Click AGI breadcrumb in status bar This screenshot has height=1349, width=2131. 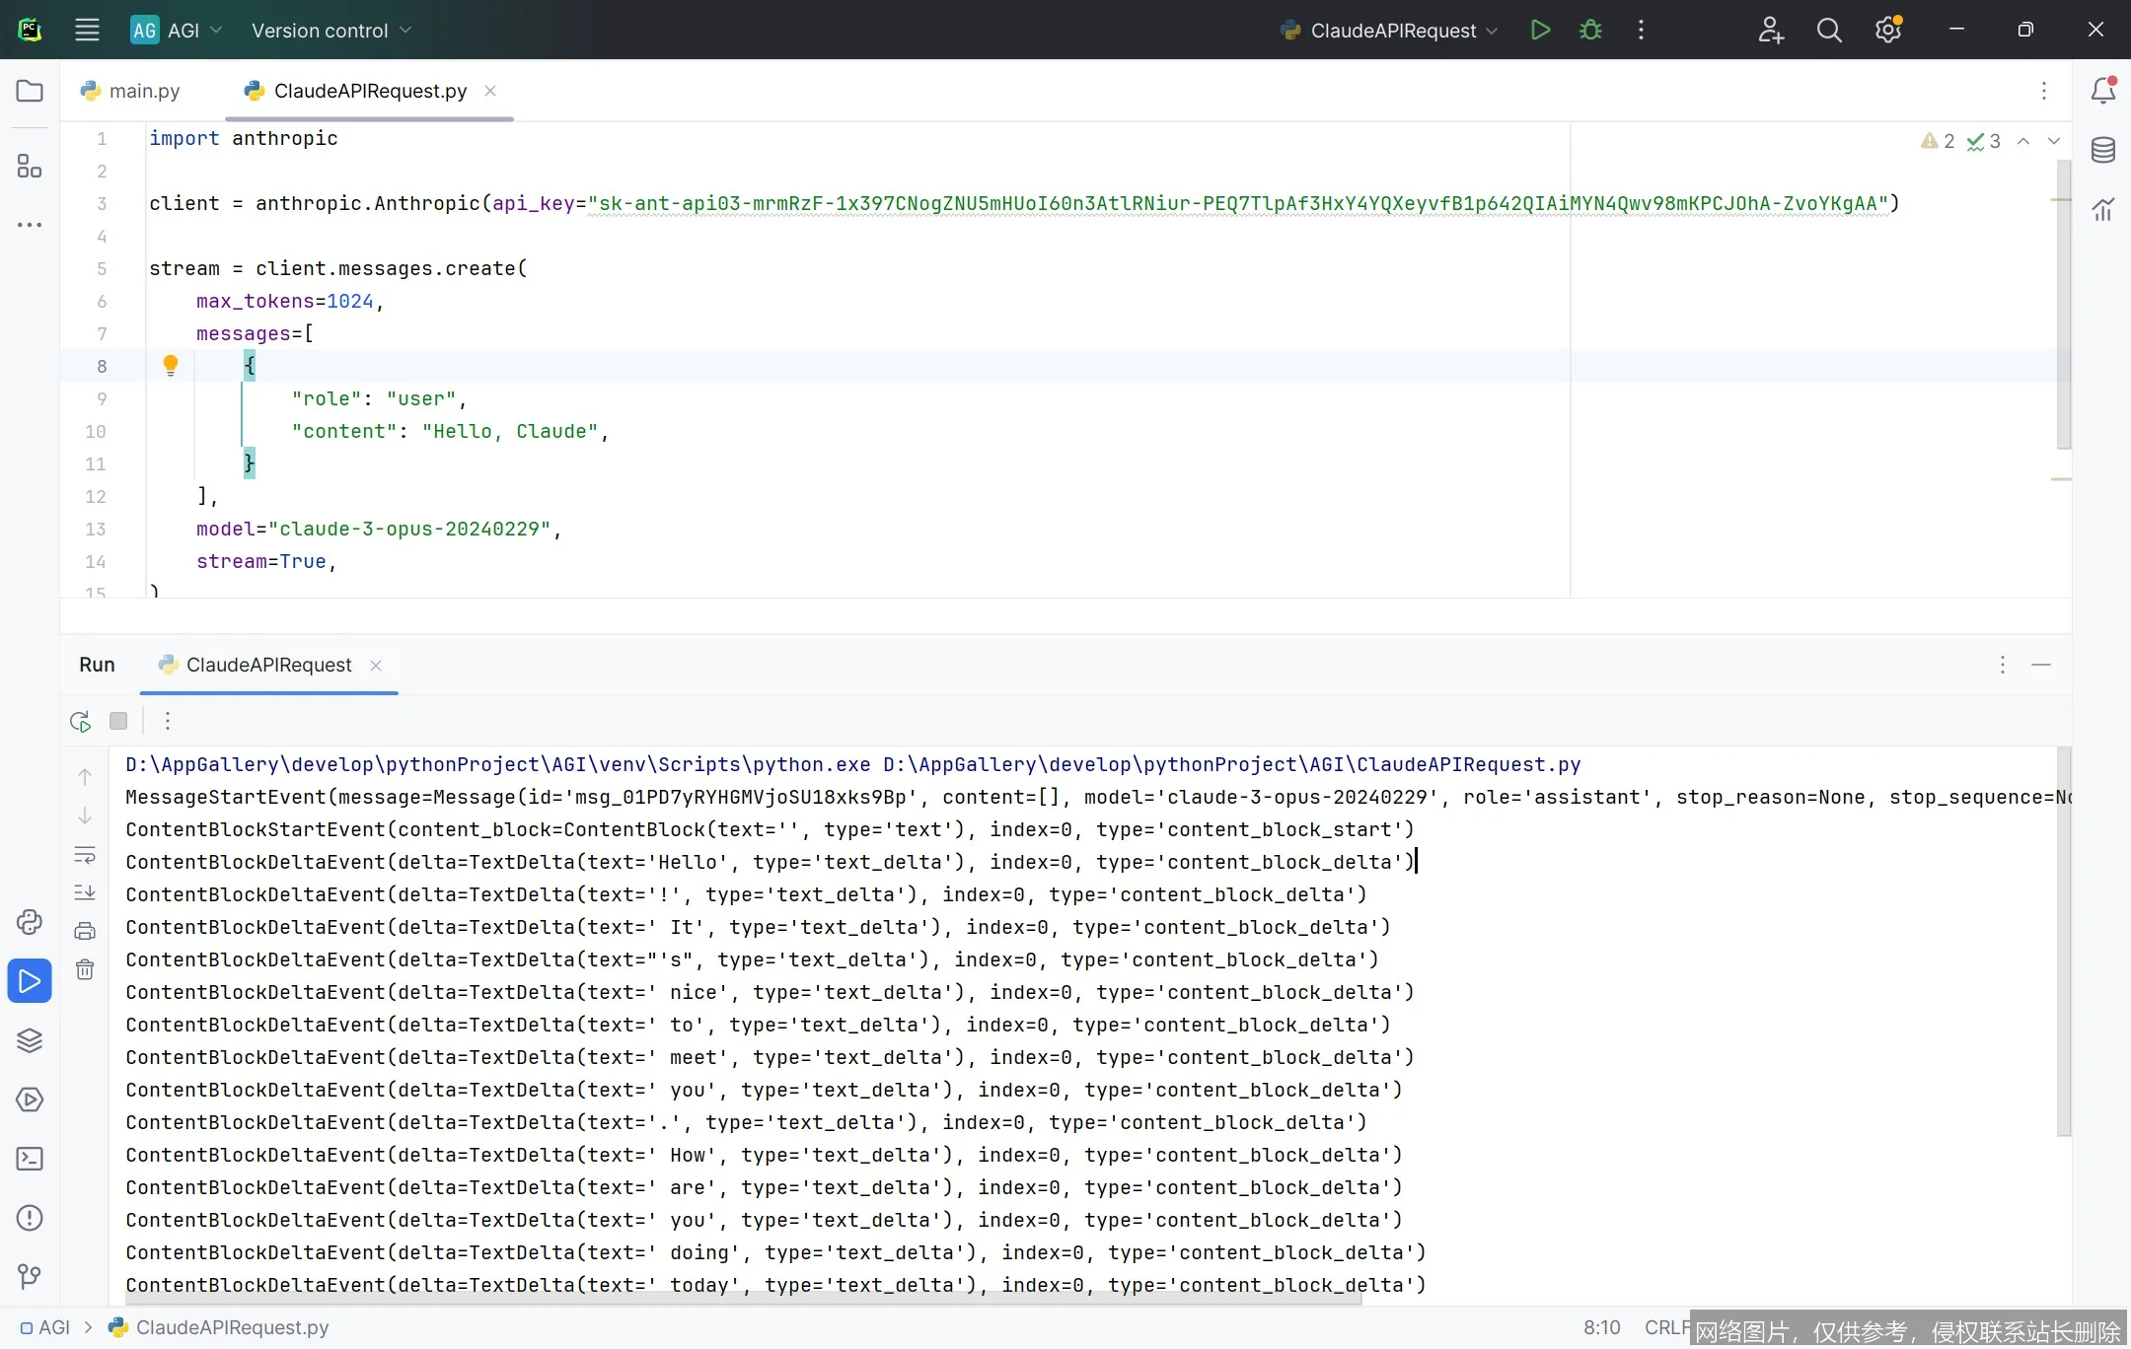[53, 1327]
